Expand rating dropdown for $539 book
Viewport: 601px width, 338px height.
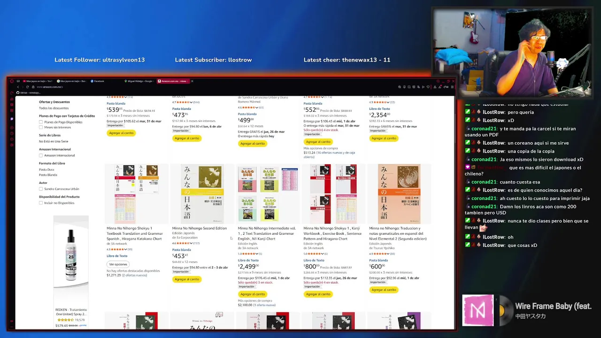(126, 97)
